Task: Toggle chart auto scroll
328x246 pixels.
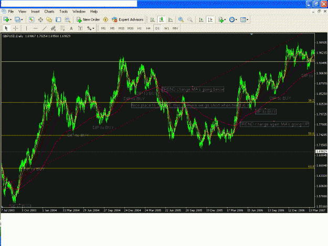Action: (x=201, y=19)
